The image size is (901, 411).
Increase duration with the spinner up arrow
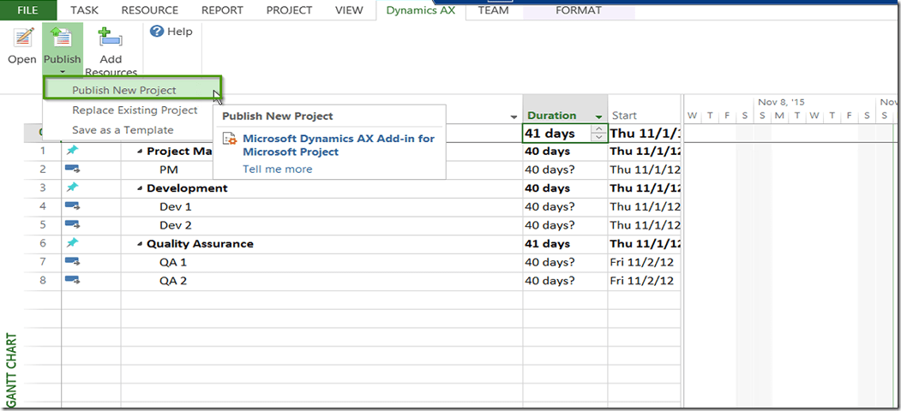[x=598, y=129]
